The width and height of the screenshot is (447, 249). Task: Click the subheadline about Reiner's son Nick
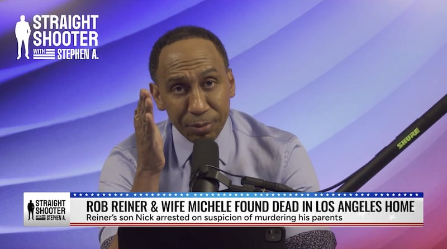tap(214, 218)
